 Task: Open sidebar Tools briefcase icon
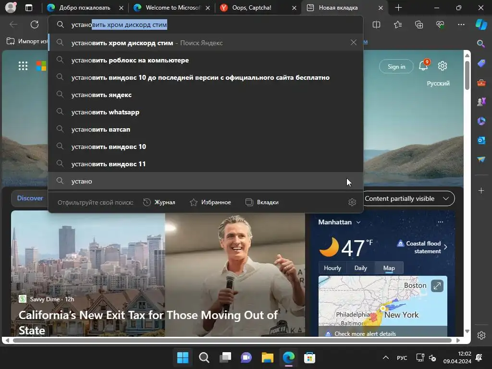point(481,83)
